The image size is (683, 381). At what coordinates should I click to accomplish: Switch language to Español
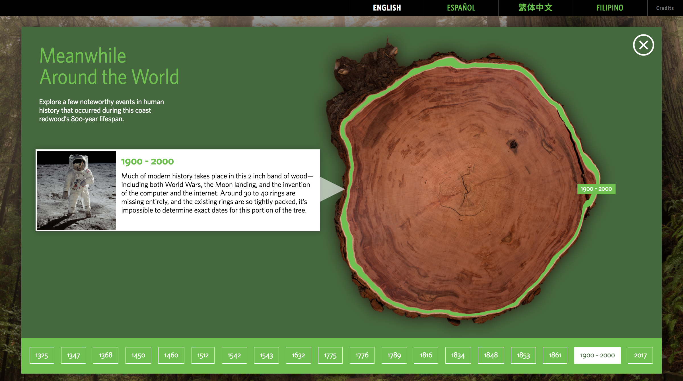[x=461, y=8]
